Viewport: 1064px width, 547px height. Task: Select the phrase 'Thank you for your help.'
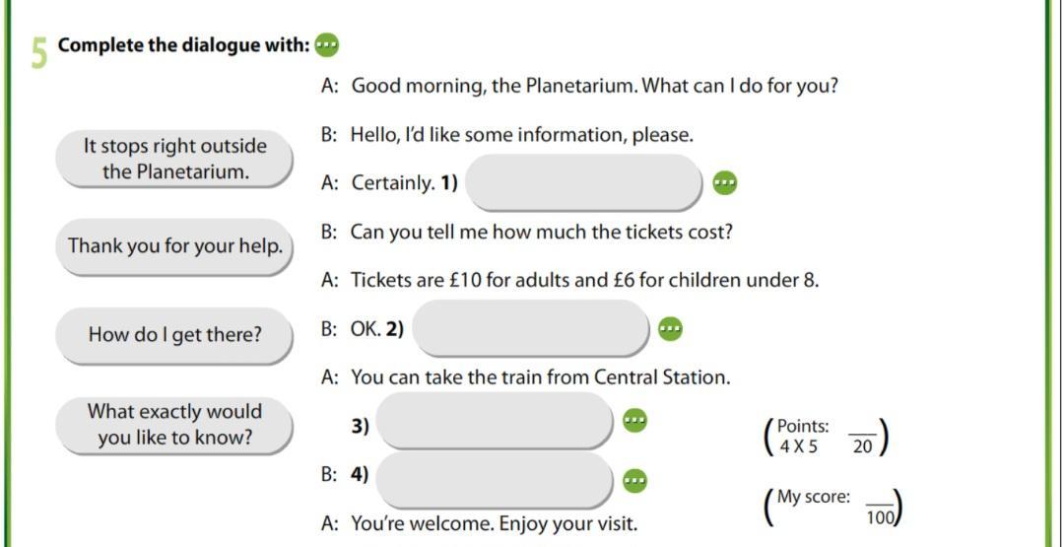pyautogui.click(x=175, y=246)
